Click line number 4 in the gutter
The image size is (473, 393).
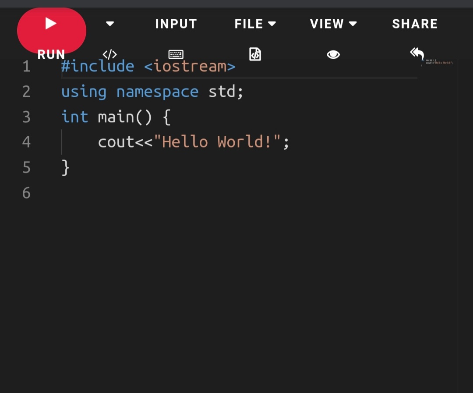tap(26, 142)
